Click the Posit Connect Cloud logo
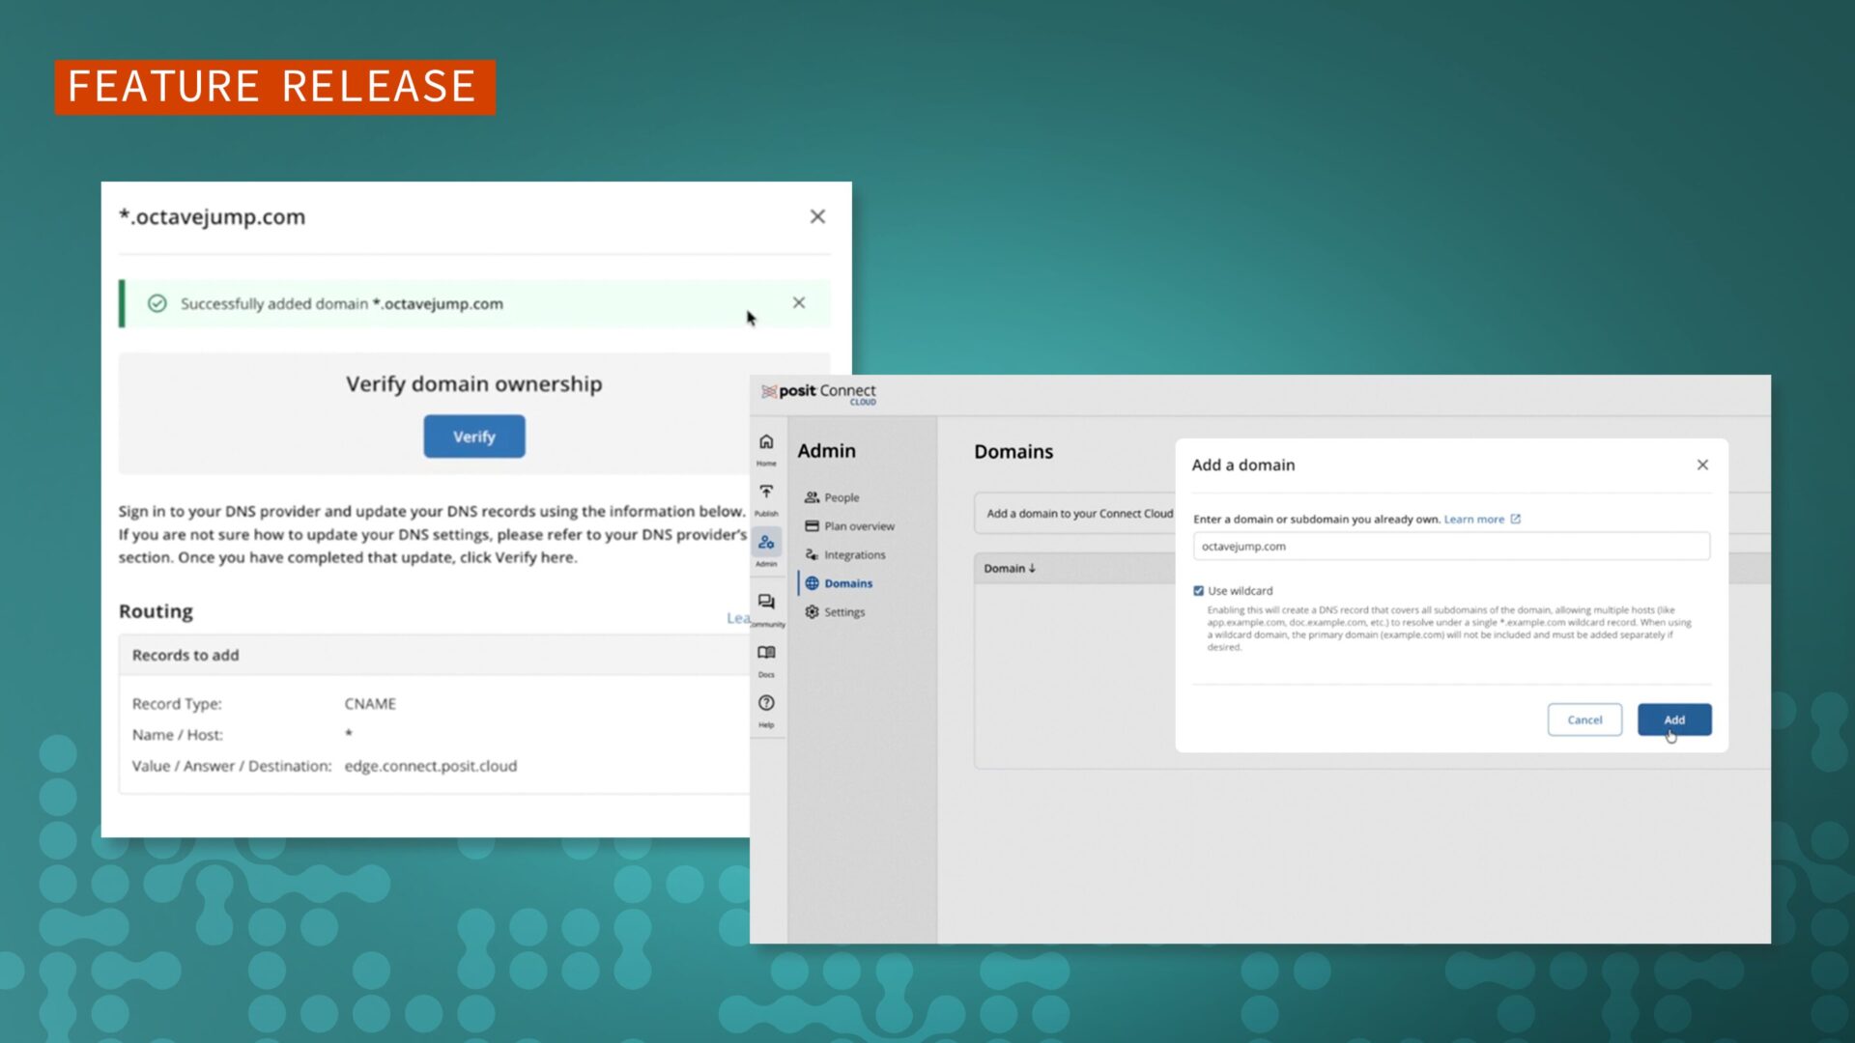 pos(819,392)
